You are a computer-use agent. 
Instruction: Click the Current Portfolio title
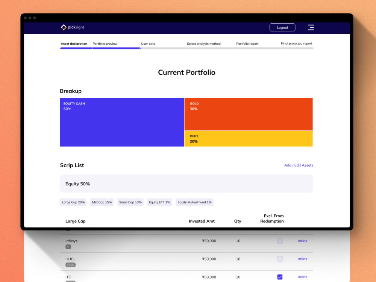(186, 73)
